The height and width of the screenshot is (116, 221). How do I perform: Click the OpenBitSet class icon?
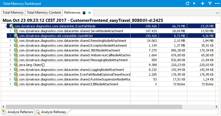(16, 36)
